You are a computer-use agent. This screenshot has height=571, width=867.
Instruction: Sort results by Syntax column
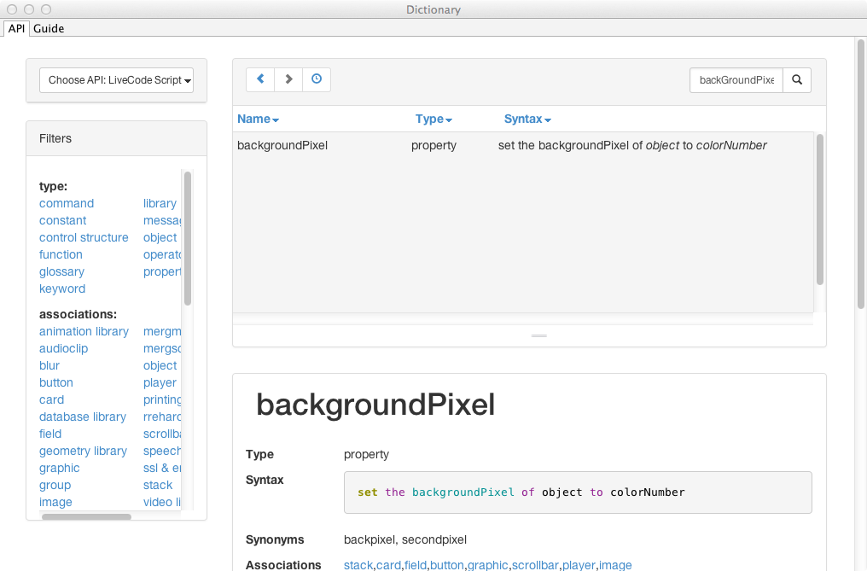pyautogui.click(x=527, y=119)
